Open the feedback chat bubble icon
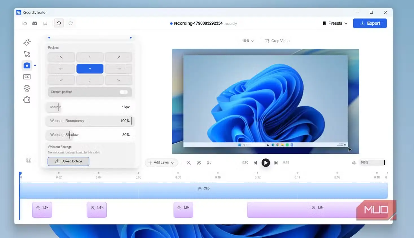 coord(45,23)
